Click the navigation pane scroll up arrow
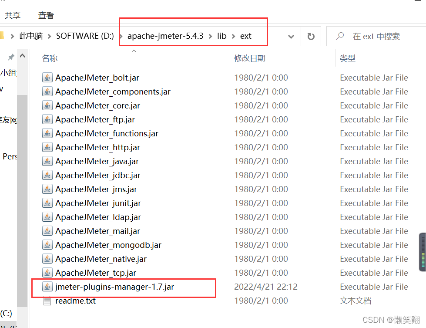Image resolution: width=426 pixels, height=328 pixels. point(22,56)
